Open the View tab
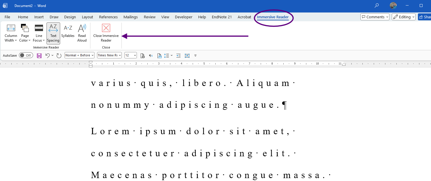Screen dimensions: 431x181 click(x=165, y=17)
